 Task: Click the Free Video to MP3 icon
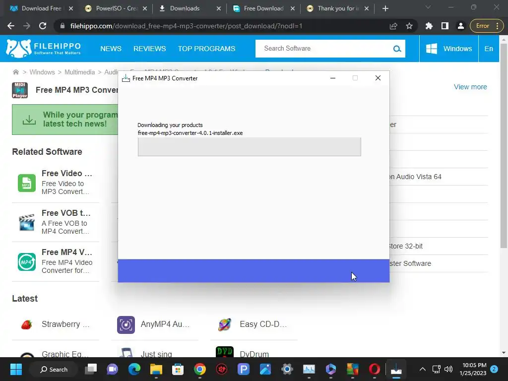[x=27, y=183]
